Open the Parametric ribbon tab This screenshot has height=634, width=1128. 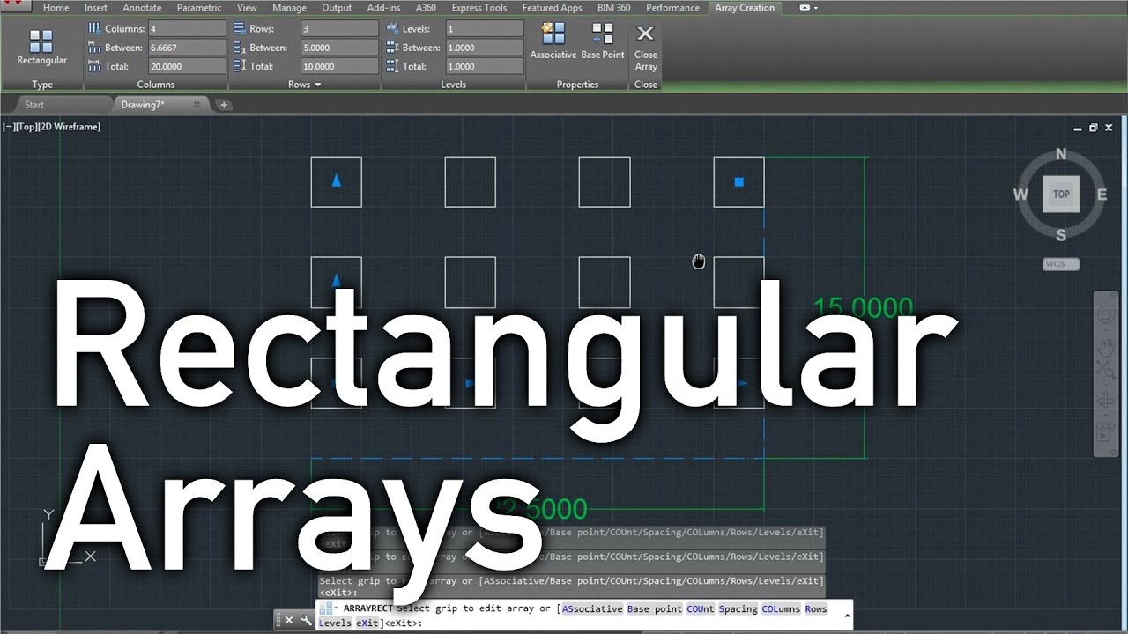199,8
